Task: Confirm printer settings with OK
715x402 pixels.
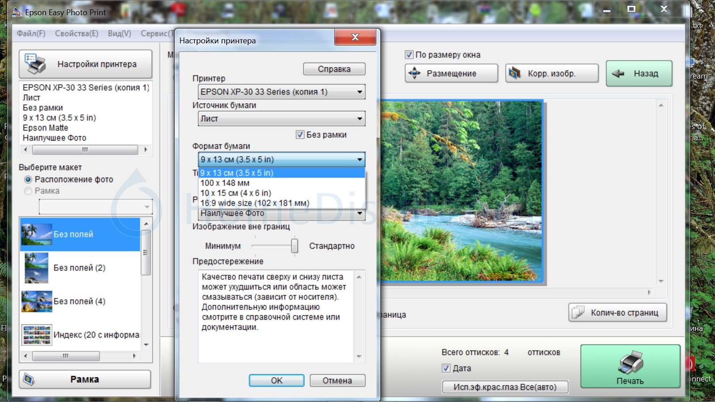Action: coord(277,381)
